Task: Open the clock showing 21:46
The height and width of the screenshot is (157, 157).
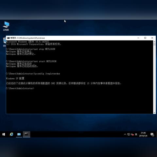Action: [x=143, y=134]
